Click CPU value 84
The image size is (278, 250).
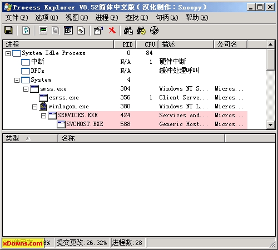tap(149, 53)
